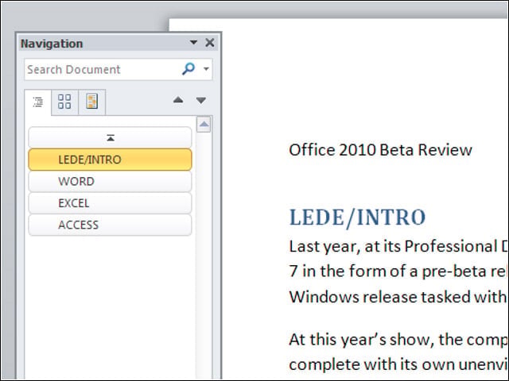Screen dimensions: 509x381
Task: Go to the previous heading arrow
Action: tap(178, 100)
